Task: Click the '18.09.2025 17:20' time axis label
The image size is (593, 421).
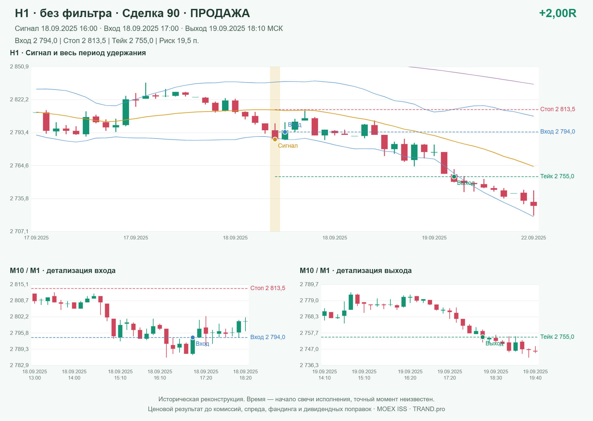Action: [x=206, y=375]
